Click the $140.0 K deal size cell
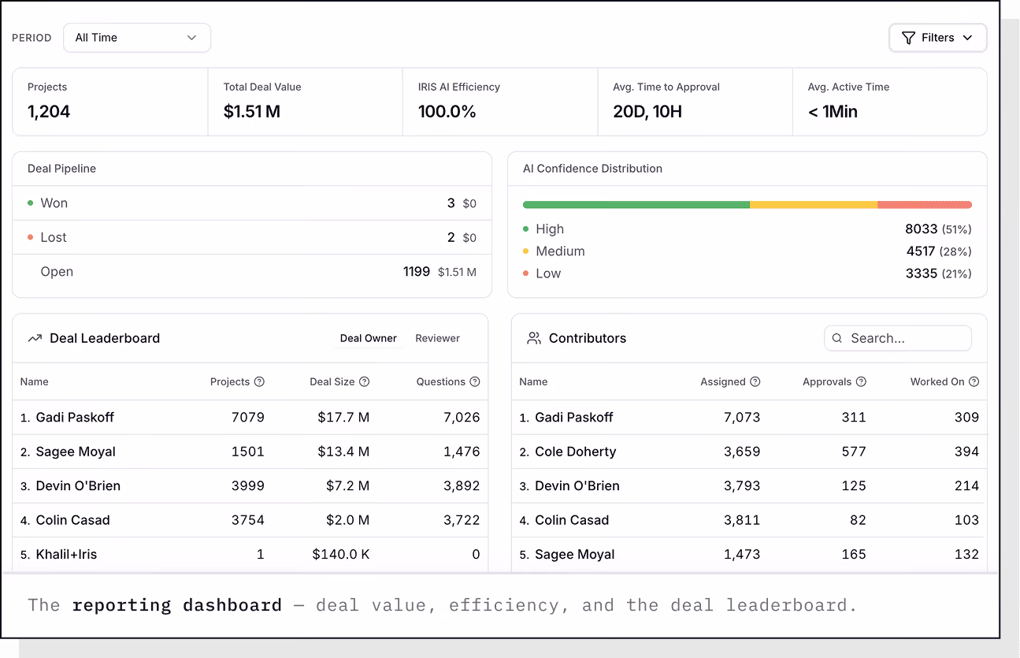The width and height of the screenshot is (1020, 658). point(341,555)
